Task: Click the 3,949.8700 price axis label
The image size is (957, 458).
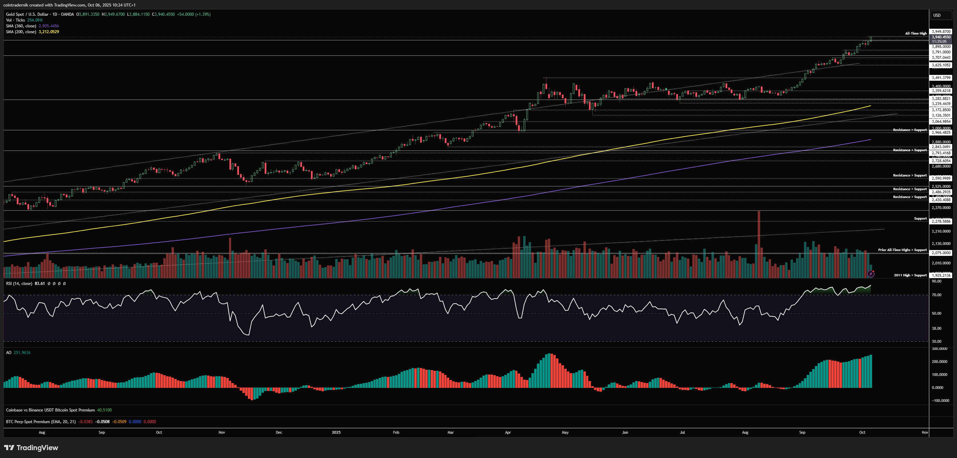Action: 941,31
